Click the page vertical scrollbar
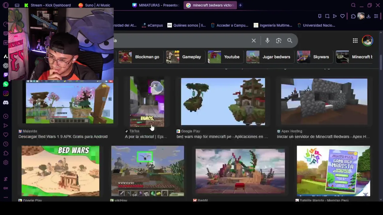The width and height of the screenshot is (383, 215). tap(381, 63)
